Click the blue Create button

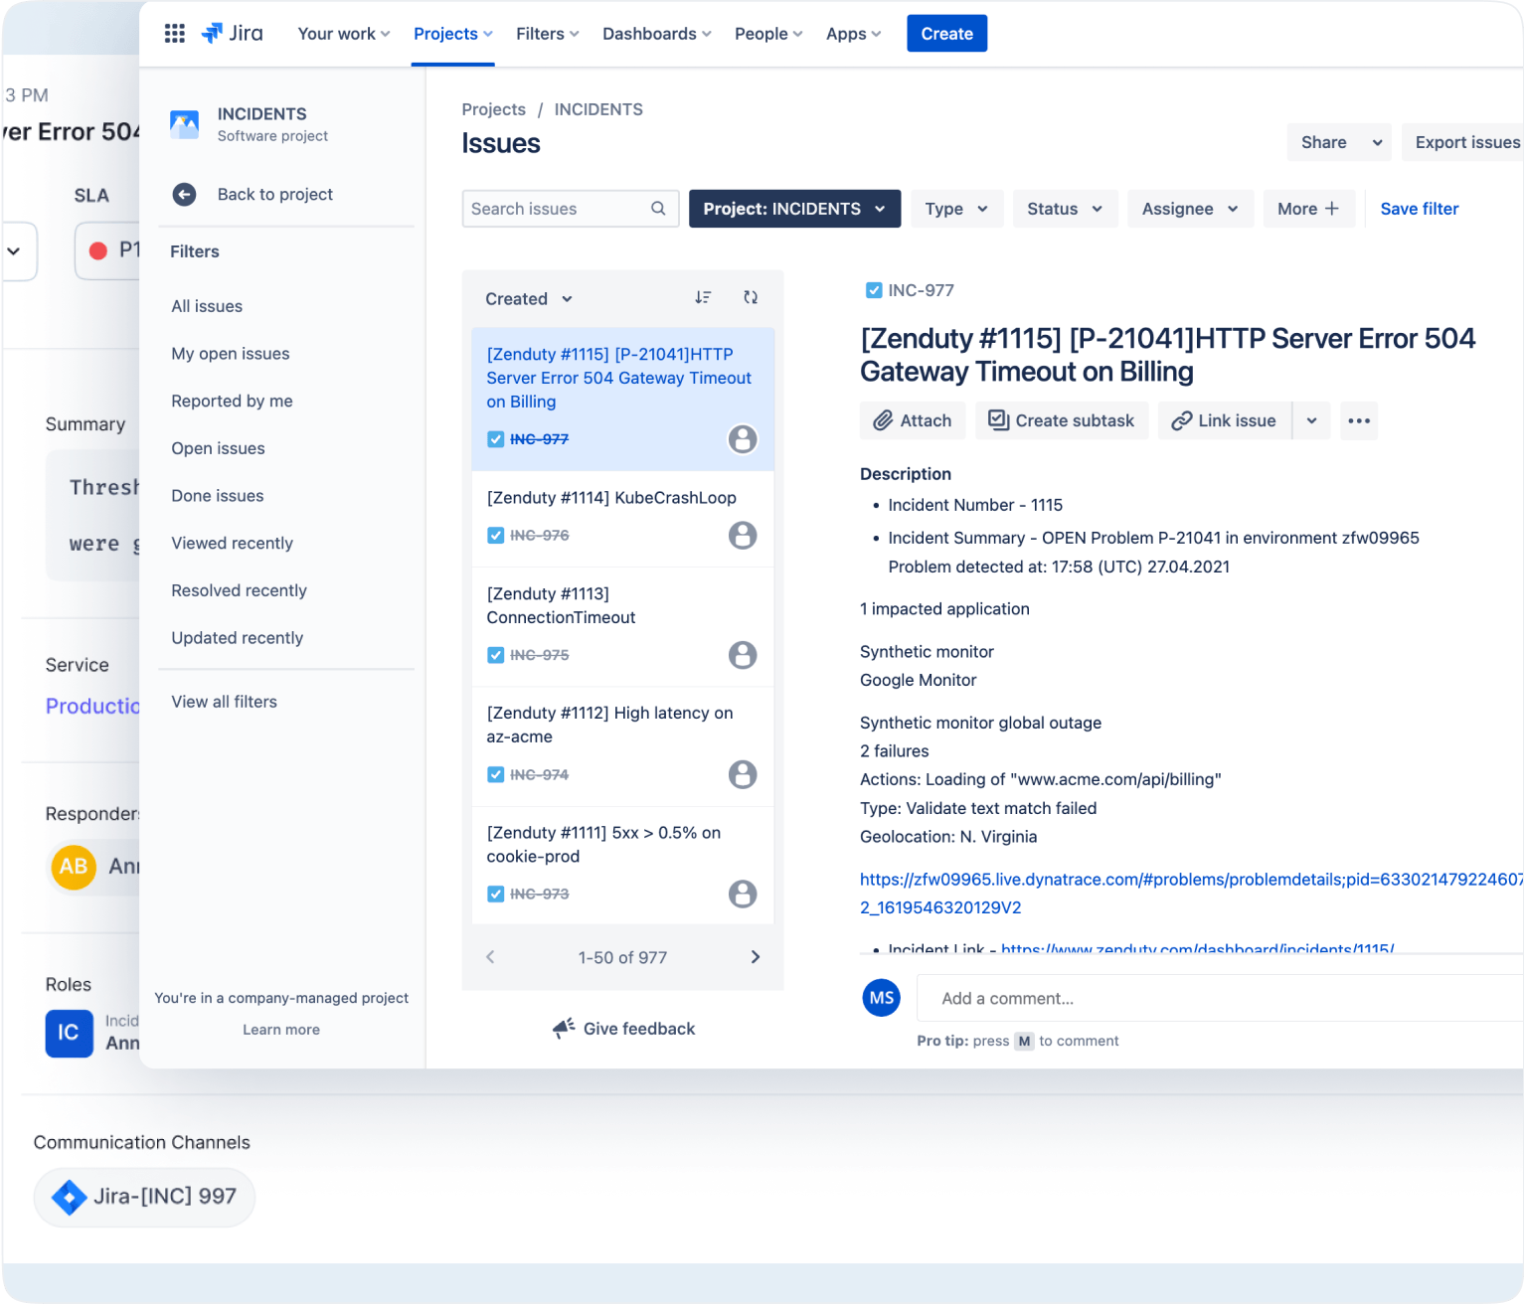coord(946,34)
